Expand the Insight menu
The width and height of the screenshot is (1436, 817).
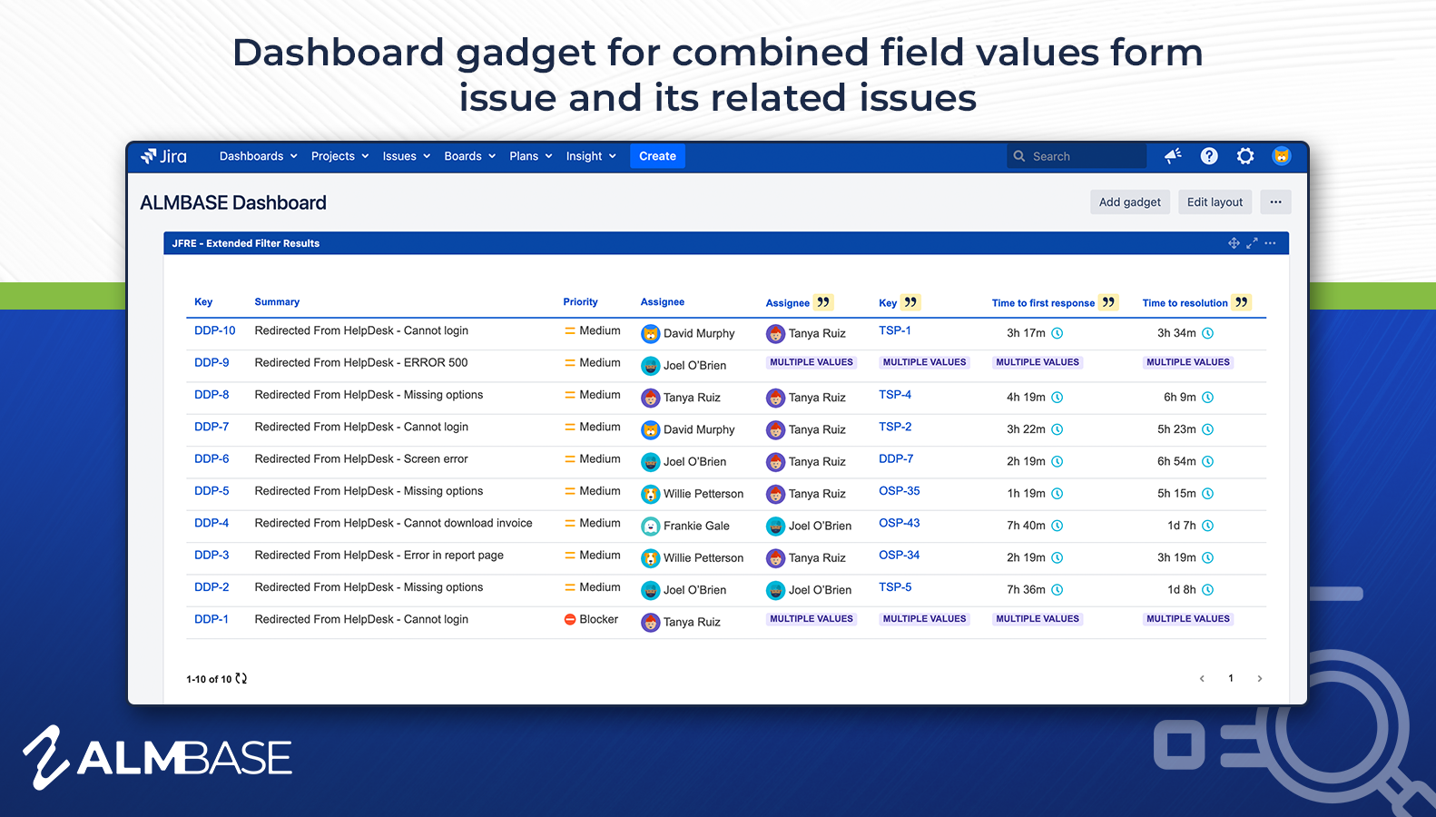pos(591,156)
